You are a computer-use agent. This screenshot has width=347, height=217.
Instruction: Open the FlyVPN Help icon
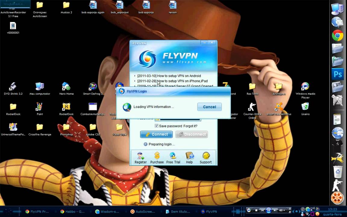click(x=189, y=158)
